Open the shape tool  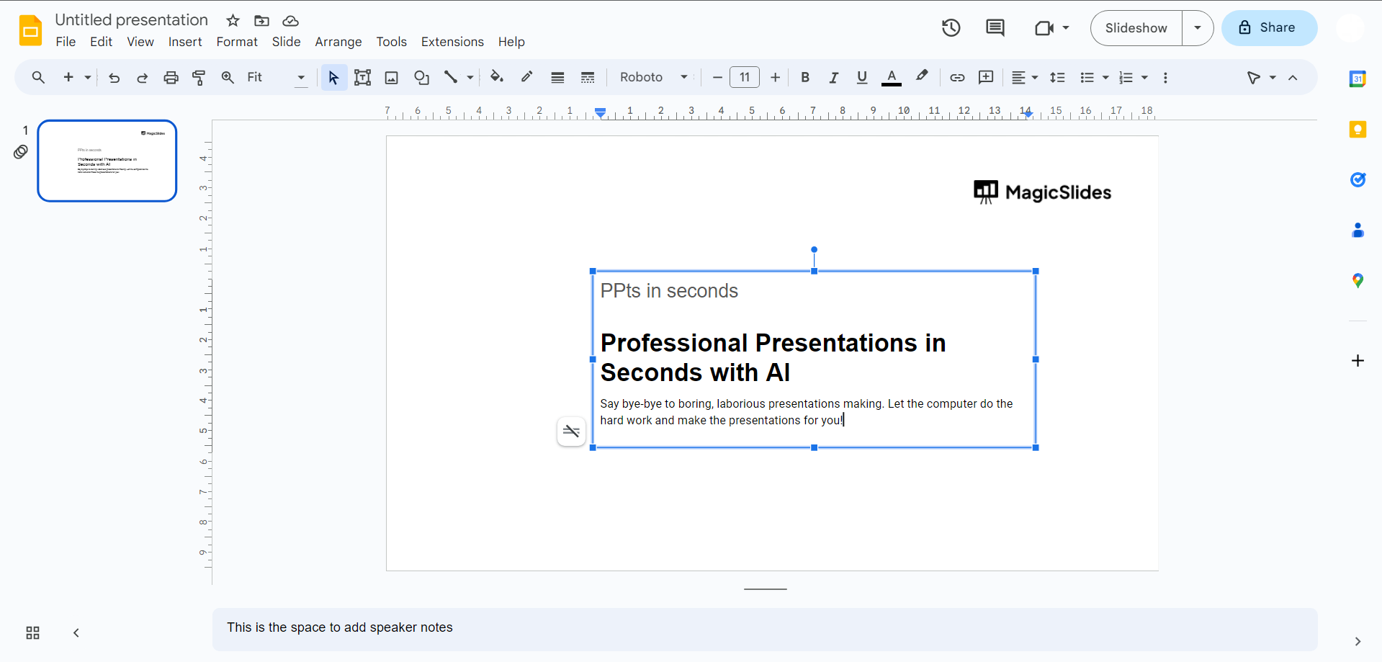click(x=421, y=78)
